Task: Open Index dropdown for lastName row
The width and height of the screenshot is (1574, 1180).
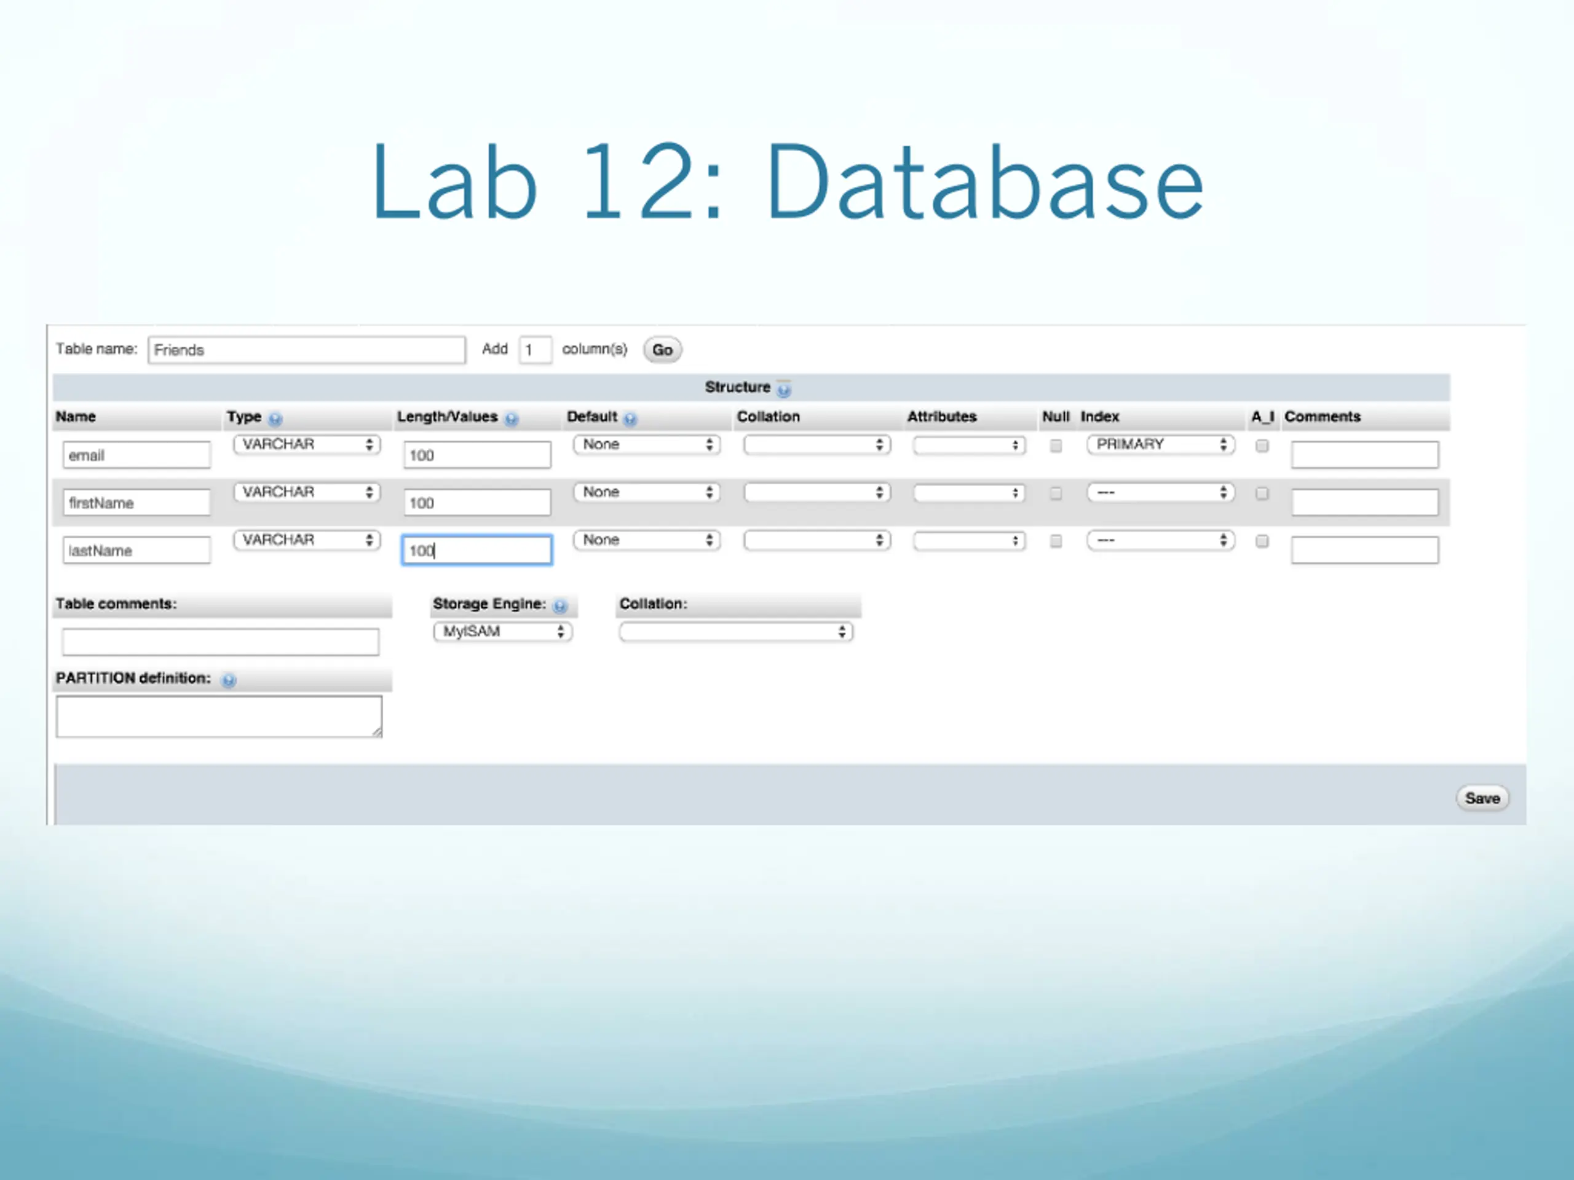Action: [x=1161, y=540]
